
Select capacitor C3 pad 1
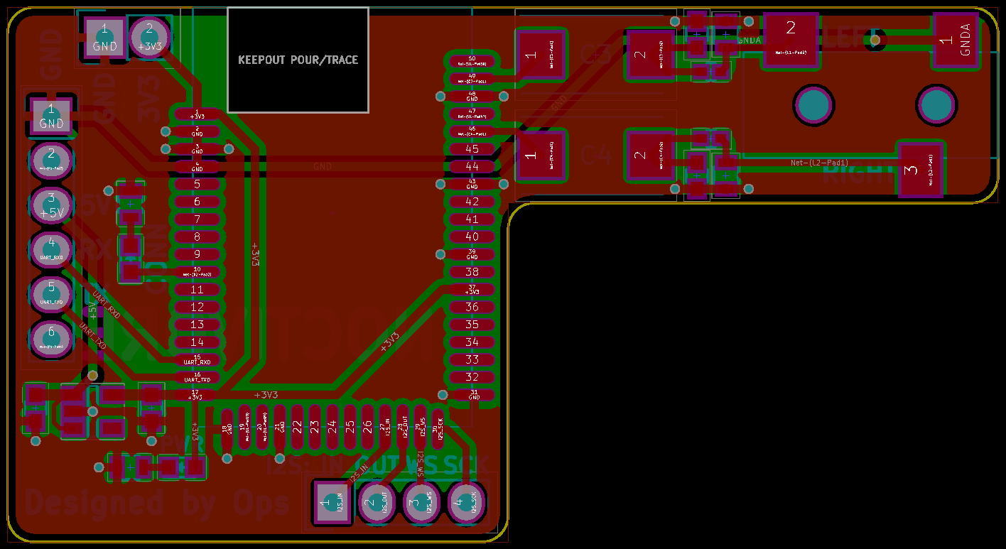541,55
